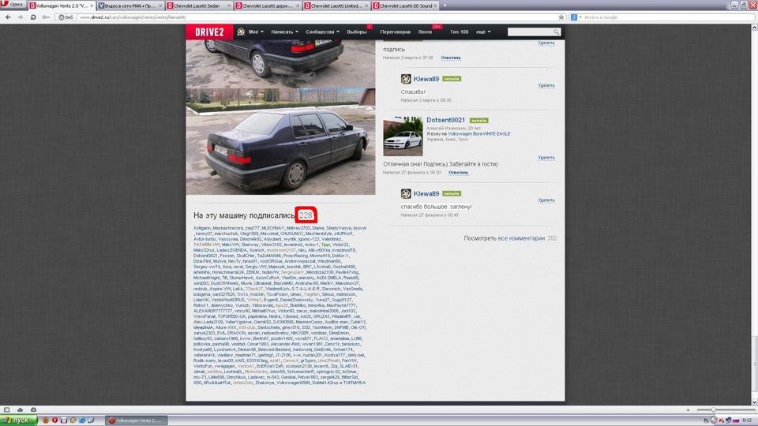Screen dimensions: 758x426
Task: Click the DRIVE2 logo
Action: [209, 32]
